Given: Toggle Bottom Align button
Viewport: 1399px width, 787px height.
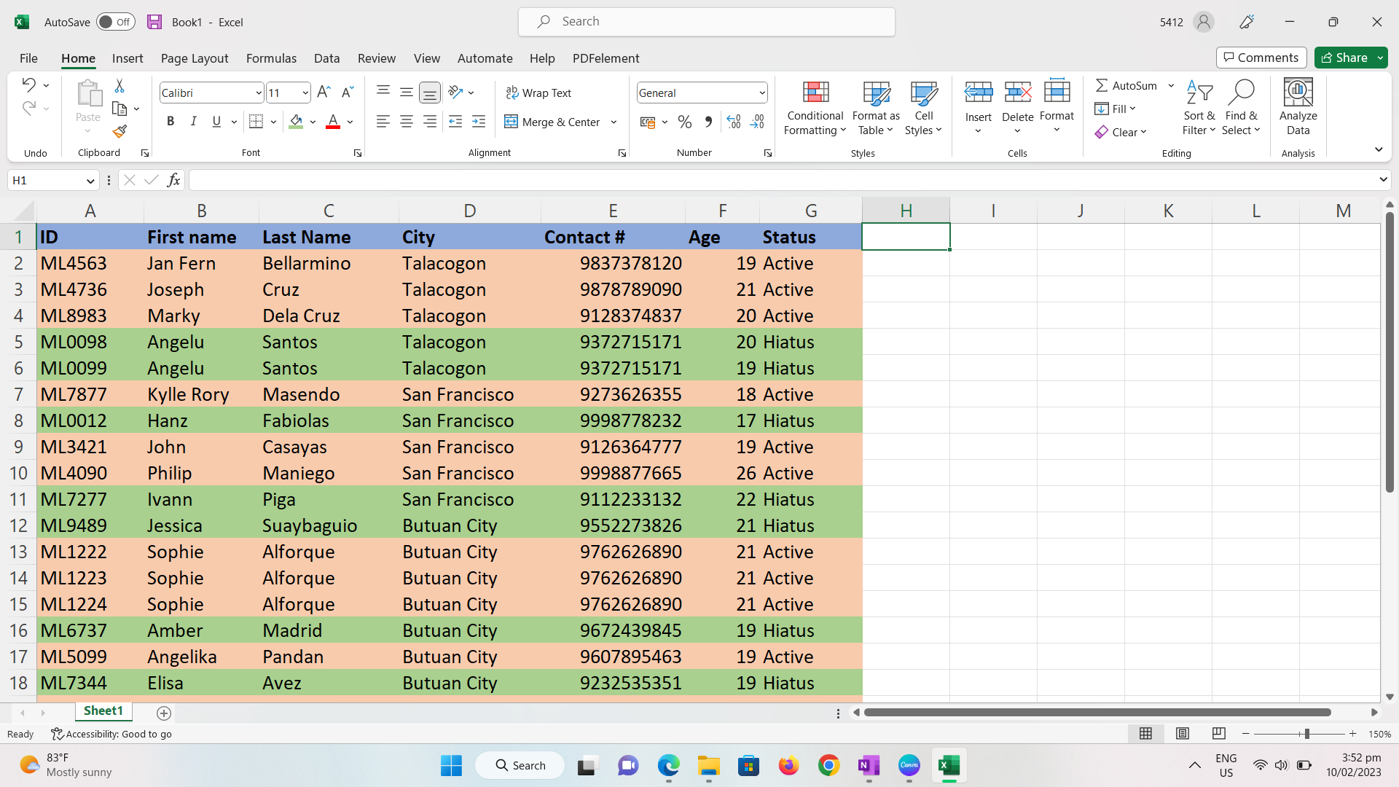Looking at the screenshot, I should 430,93.
